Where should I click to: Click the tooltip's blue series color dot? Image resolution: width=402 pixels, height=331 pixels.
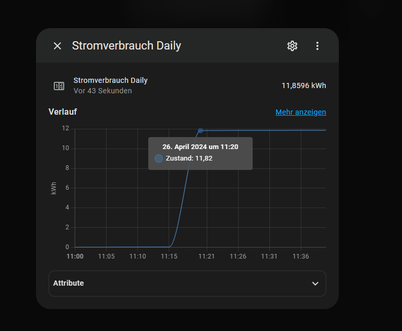click(159, 158)
